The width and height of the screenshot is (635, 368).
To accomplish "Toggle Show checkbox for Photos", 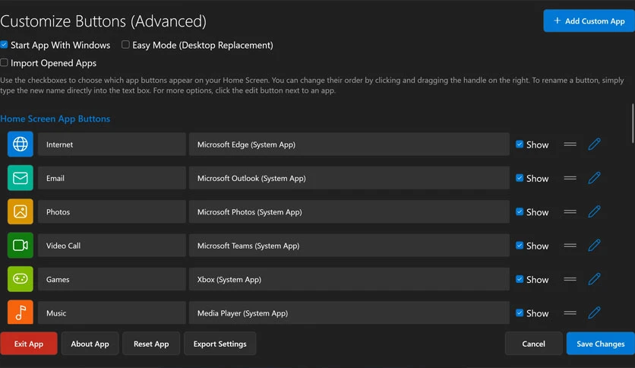I will (520, 211).
